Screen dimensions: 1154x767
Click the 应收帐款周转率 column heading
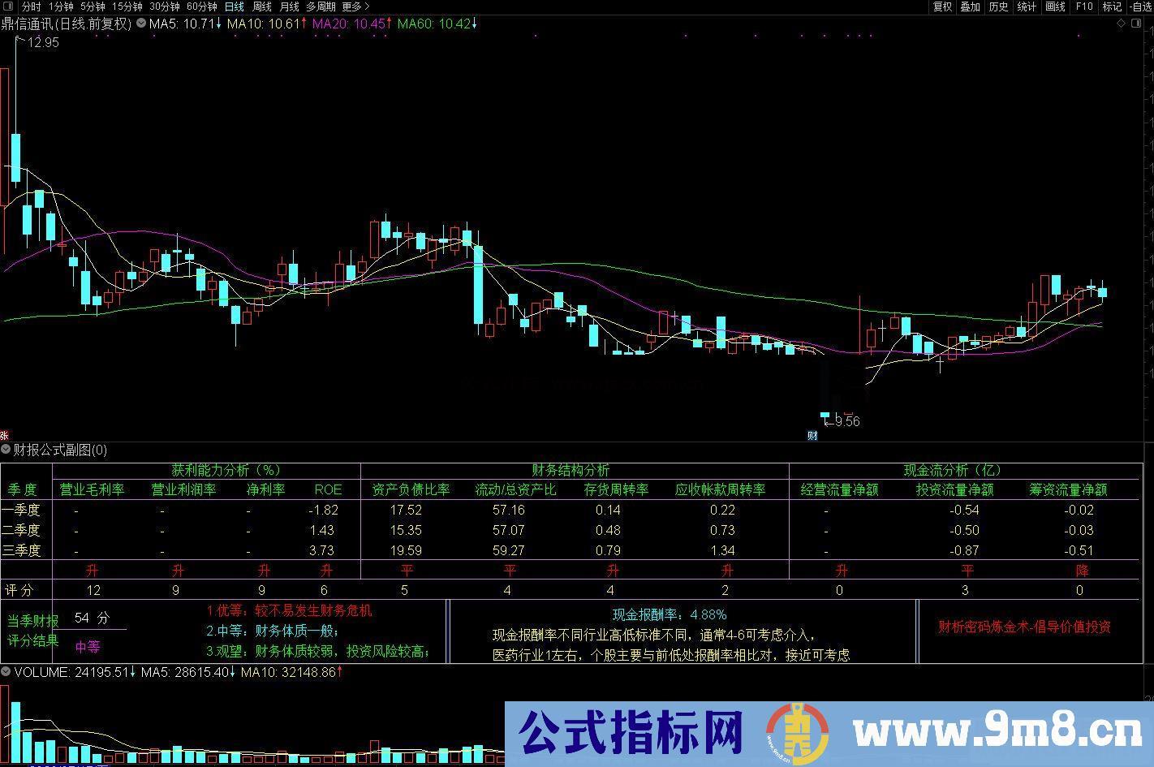click(721, 489)
